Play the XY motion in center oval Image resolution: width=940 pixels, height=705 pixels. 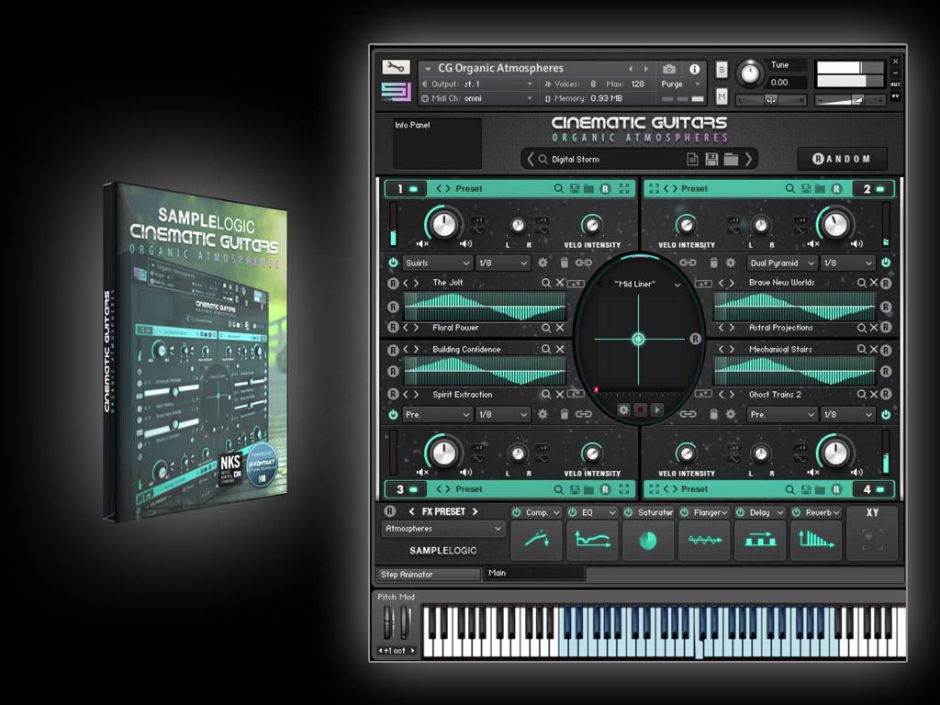[657, 410]
